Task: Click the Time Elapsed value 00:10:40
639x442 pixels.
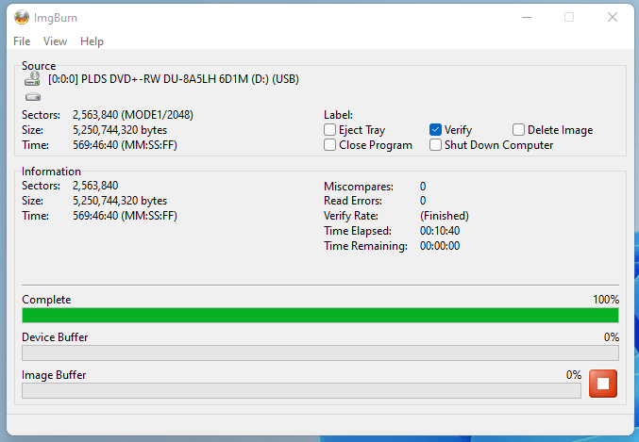Action: pyautogui.click(x=440, y=231)
